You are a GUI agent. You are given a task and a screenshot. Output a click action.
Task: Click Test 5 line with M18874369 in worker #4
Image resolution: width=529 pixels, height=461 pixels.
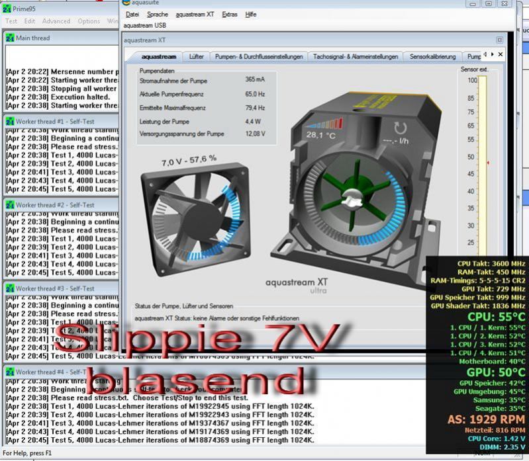pos(160,440)
